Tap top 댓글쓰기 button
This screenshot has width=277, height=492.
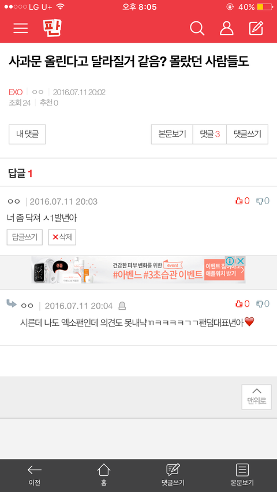[x=248, y=134]
